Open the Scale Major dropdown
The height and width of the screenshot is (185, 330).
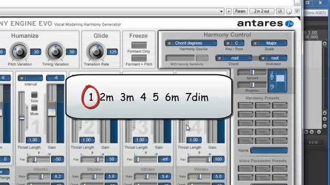(269, 43)
